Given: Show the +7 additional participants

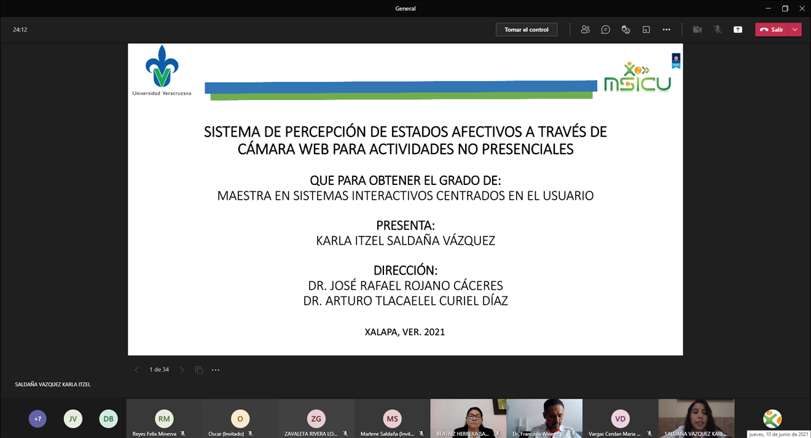Looking at the screenshot, I should pyautogui.click(x=37, y=419).
